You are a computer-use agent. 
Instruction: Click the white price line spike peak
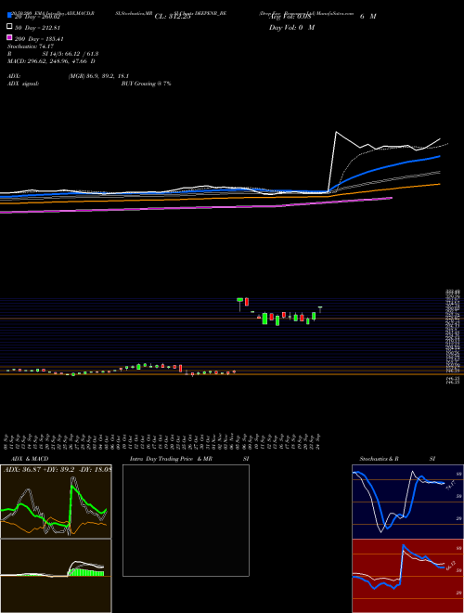[336, 132]
